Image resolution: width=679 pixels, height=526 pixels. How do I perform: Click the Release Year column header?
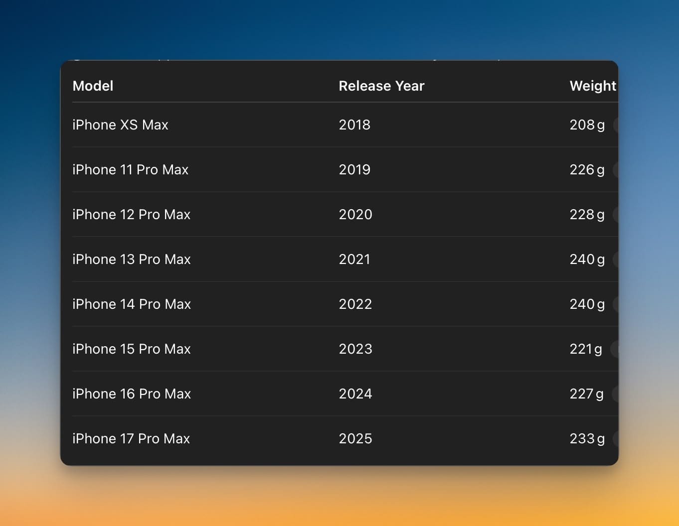[381, 86]
